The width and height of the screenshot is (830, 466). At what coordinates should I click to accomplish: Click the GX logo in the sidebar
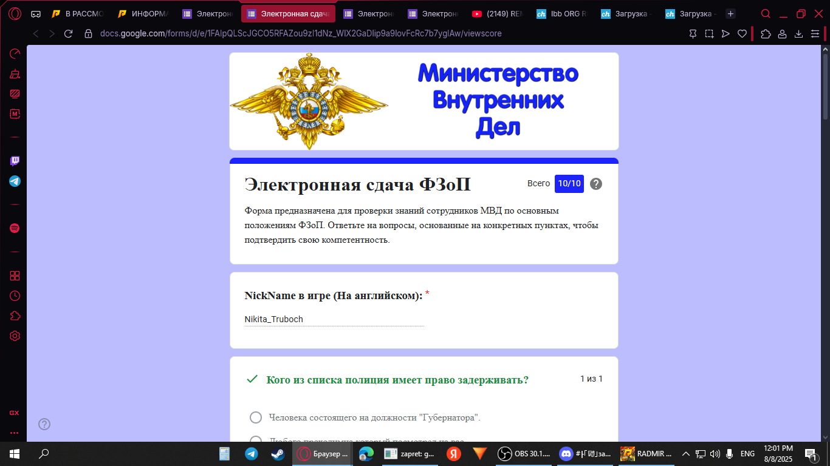pos(14,413)
